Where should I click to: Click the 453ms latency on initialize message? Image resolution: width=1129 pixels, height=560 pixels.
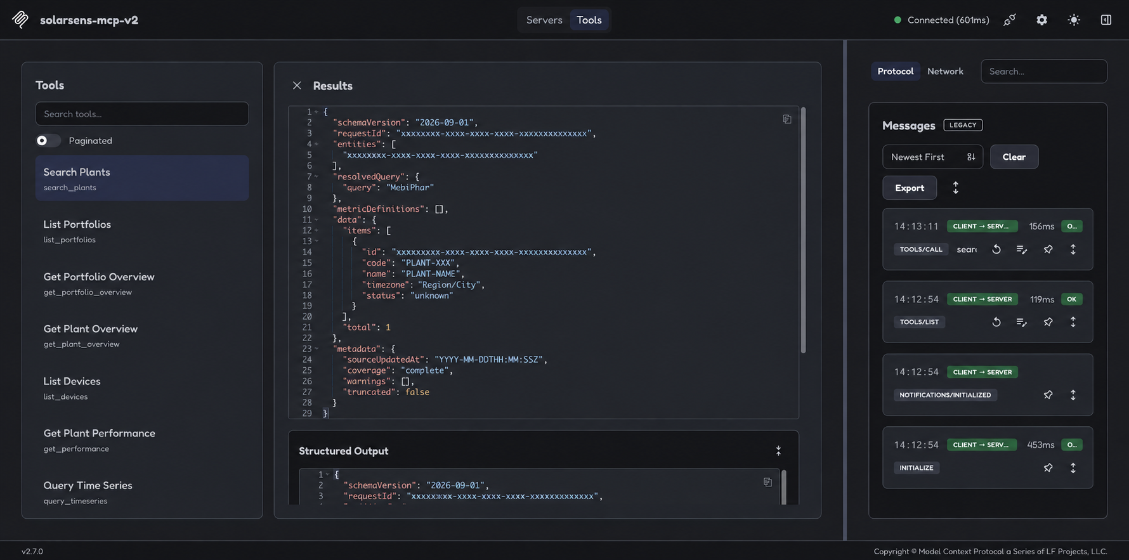tap(1041, 445)
